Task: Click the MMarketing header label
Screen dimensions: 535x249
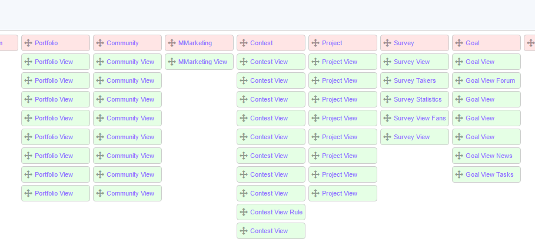Action: pyautogui.click(x=195, y=43)
